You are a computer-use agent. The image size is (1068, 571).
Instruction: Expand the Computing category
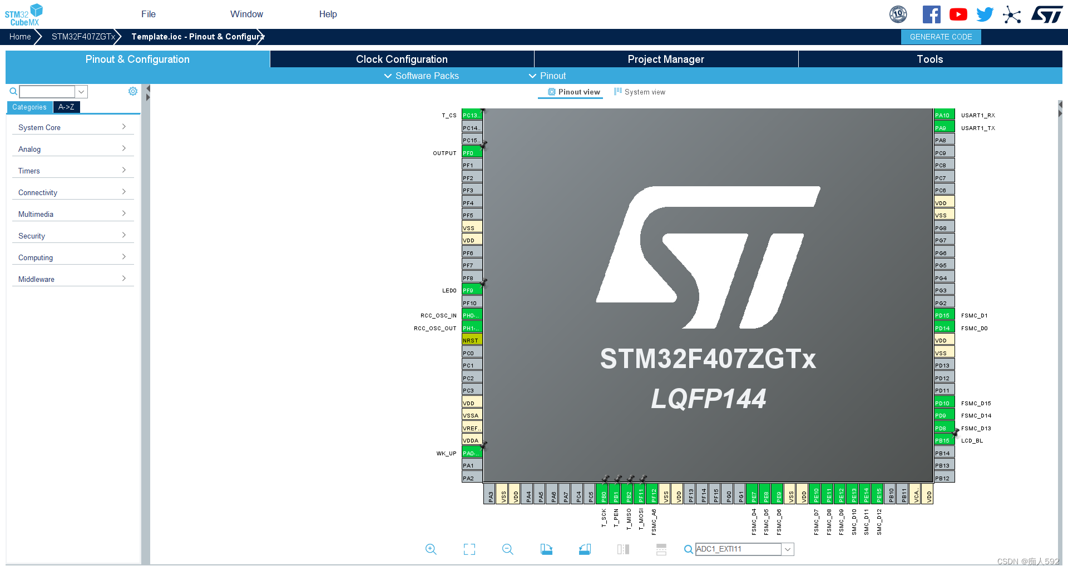(73, 257)
